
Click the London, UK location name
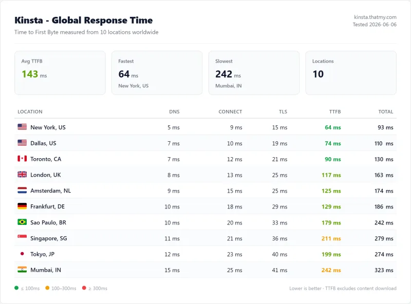[x=46, y=175]
